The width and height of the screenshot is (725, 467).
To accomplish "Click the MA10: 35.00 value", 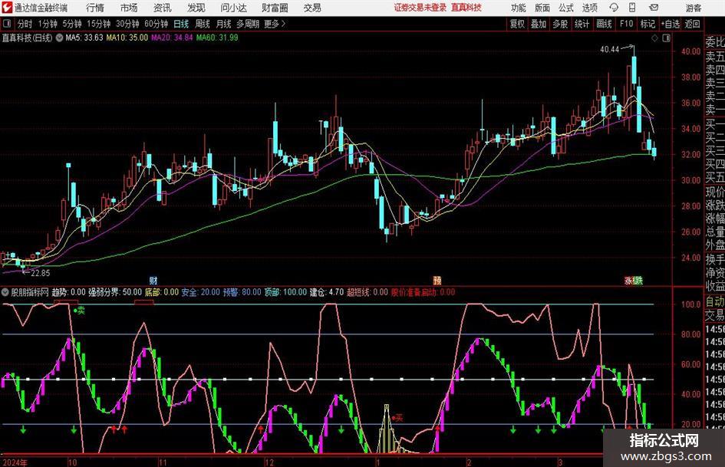I will click(x=127, y=38).
